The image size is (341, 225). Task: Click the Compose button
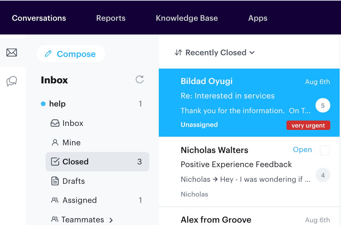pos(71,53)
